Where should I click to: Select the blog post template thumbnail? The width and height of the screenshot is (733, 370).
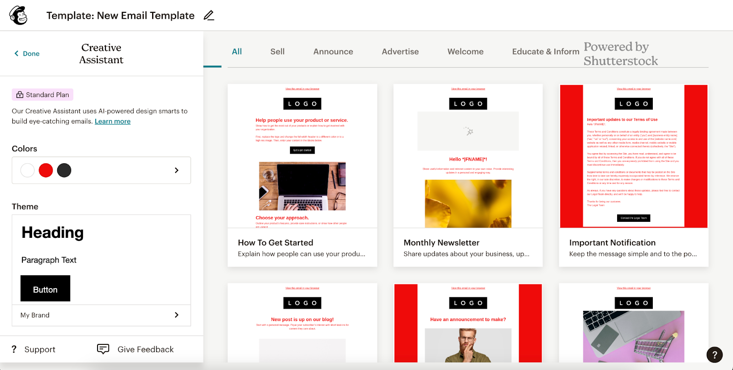coord(302,323)
